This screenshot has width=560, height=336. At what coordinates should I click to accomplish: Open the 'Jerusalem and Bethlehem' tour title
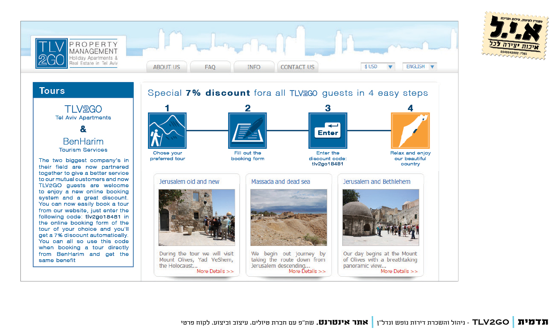[x=377, y=182]
